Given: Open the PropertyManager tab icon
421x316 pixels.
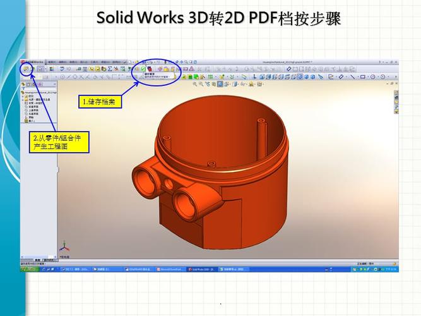Looking at the screenshot, I should 29,85.
